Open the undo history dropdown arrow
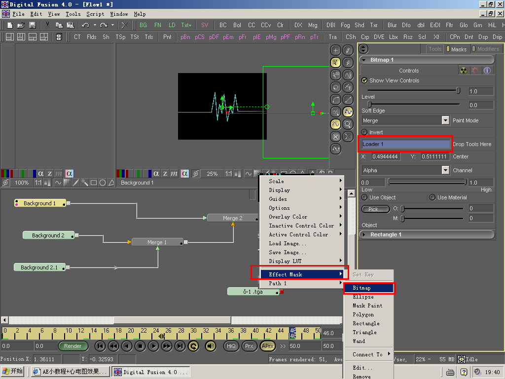This screenshot has width=505, height=379. [95, 25]
